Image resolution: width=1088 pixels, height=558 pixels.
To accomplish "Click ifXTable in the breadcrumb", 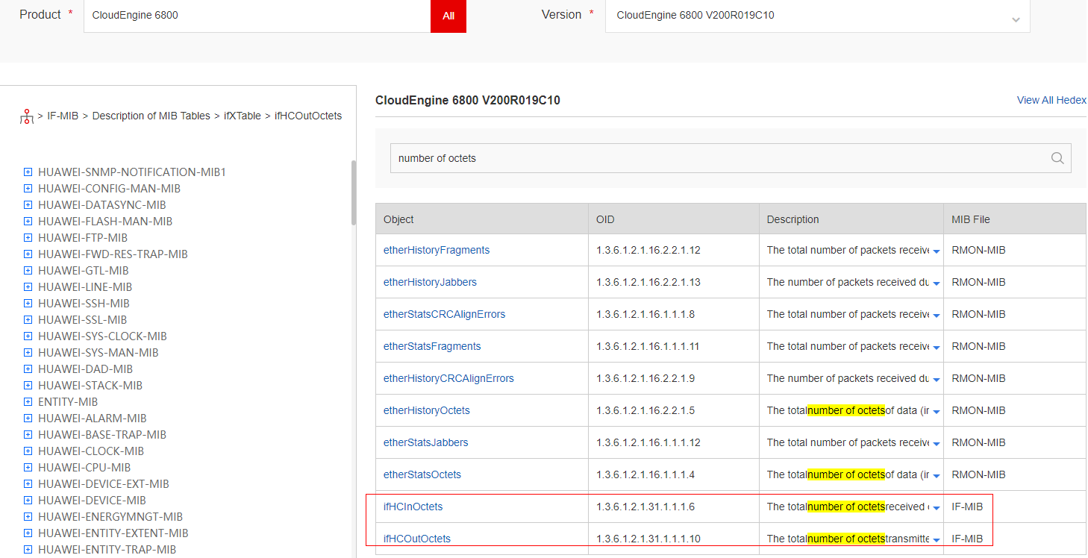I will [243, 116].
